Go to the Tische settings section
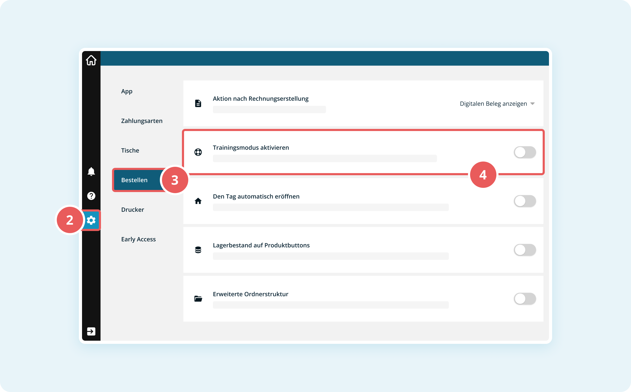The height and width of the screenshot is (392, 631). (x=130, y=150)
